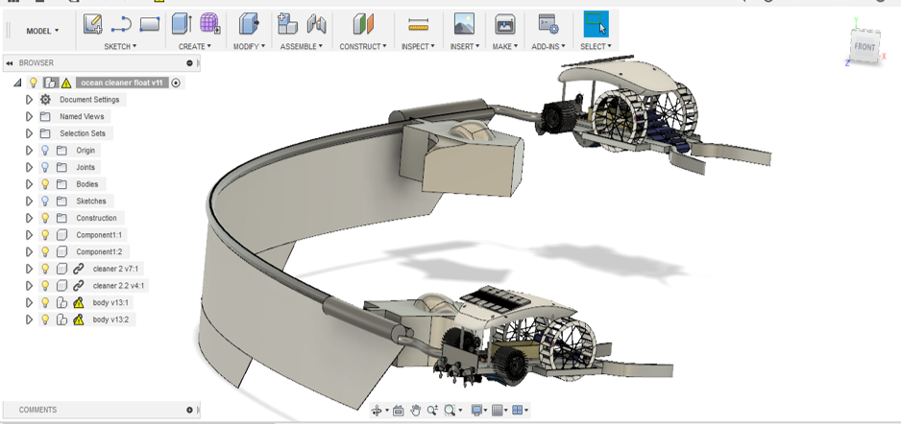Open Display Settings monitor icon
This screenshot has width=901, height=424.
click(x=476, y=411)
